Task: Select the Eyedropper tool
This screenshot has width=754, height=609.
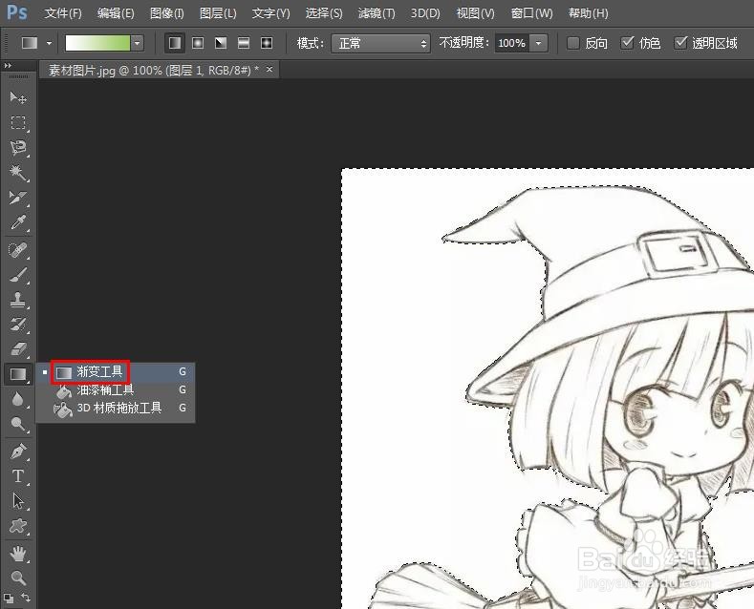Action: tap(18, 222)
